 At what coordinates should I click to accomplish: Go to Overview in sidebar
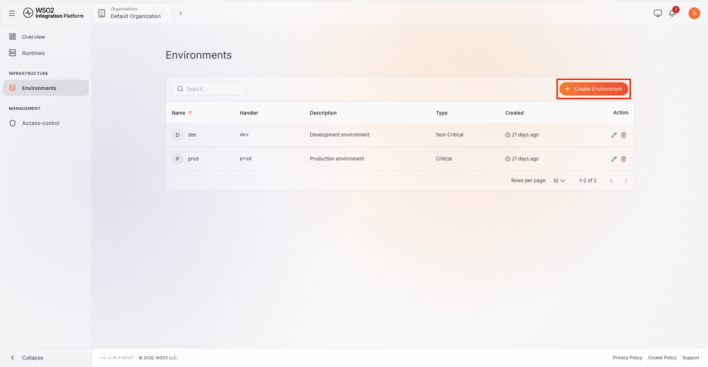[46, 37]
